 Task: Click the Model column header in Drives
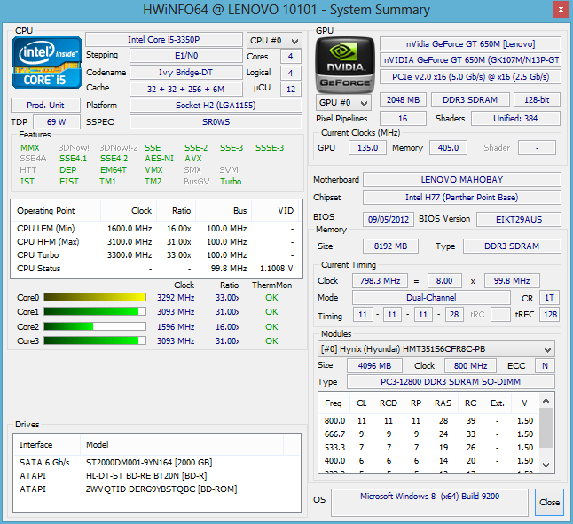tap(98, 444)
